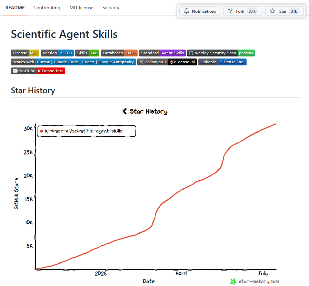Open the LinkedIn K-Dense Inc. badge
Screen dimensions: 309x286
(222, 62)
